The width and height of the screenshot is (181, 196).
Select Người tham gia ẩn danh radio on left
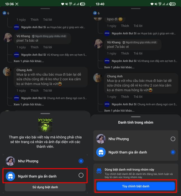(81, 175)
